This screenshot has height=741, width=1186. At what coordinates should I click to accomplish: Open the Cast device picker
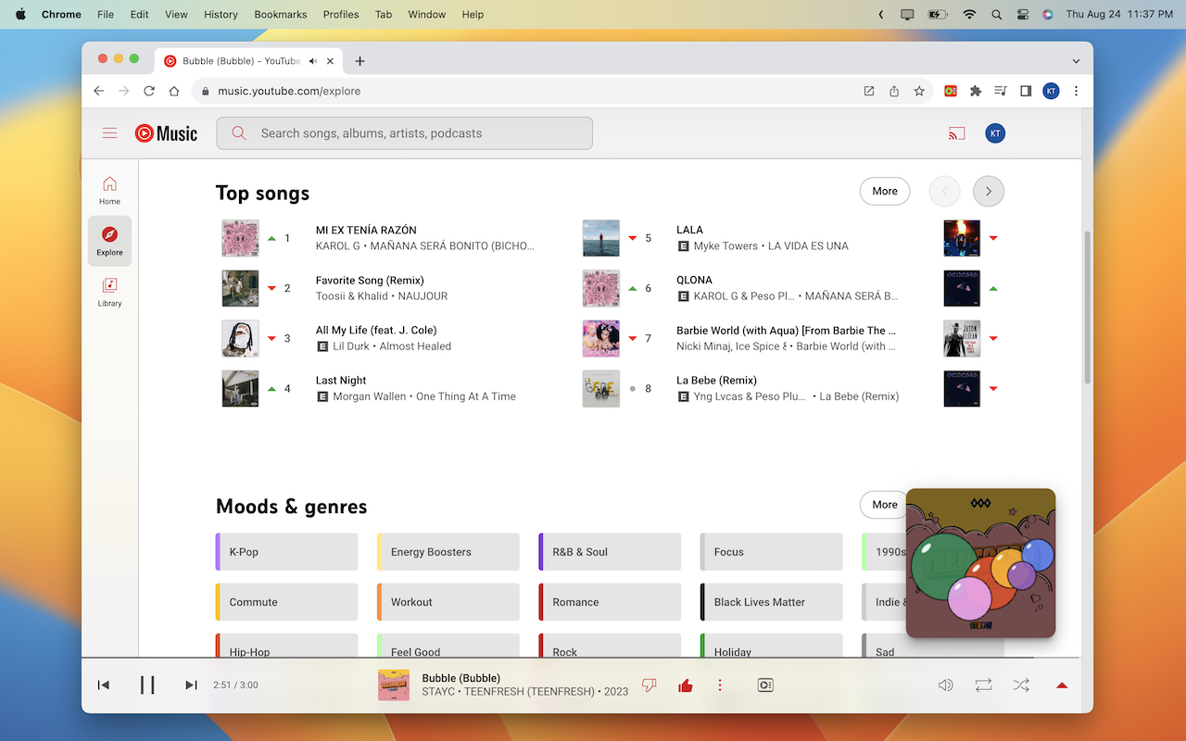956,132
